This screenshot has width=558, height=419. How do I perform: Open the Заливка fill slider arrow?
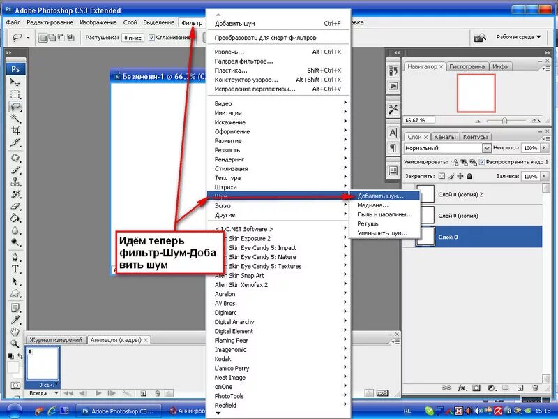click(544, 177)
